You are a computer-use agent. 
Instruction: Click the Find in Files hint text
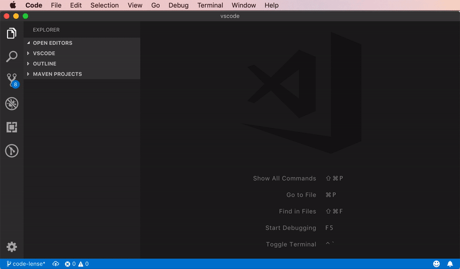pos(297,211)
